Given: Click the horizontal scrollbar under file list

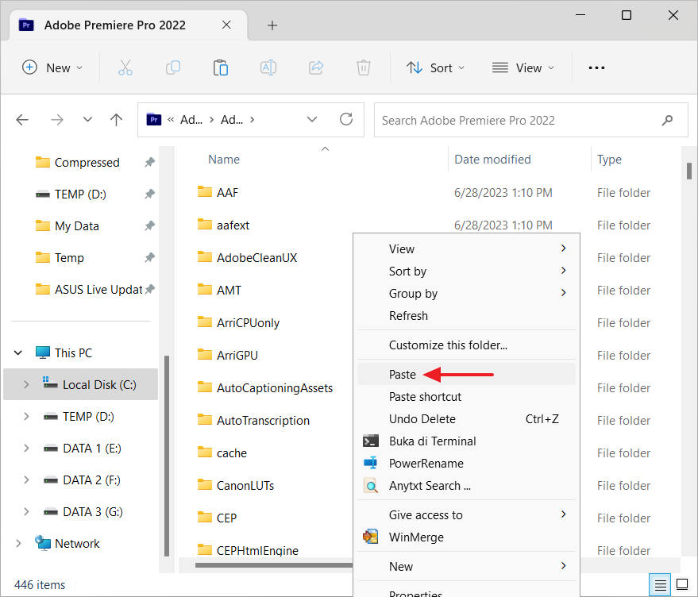Looking at the screenshot, I should (x=270, y=565).
